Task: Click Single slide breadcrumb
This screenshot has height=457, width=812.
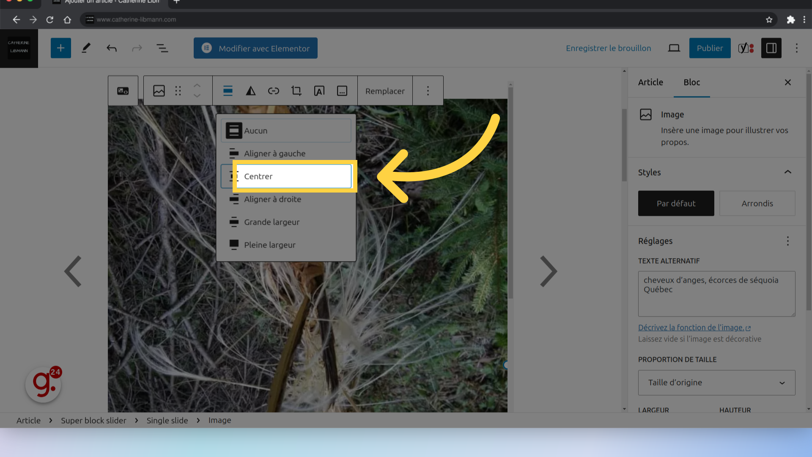Action: coord(167,421)
